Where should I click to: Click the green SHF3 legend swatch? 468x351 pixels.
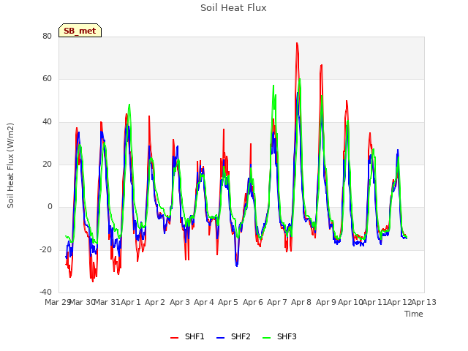(x=266, y=338)
